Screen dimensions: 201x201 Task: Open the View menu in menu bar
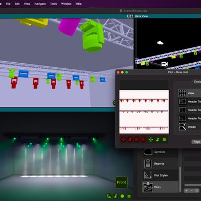(x=27, y=4)
